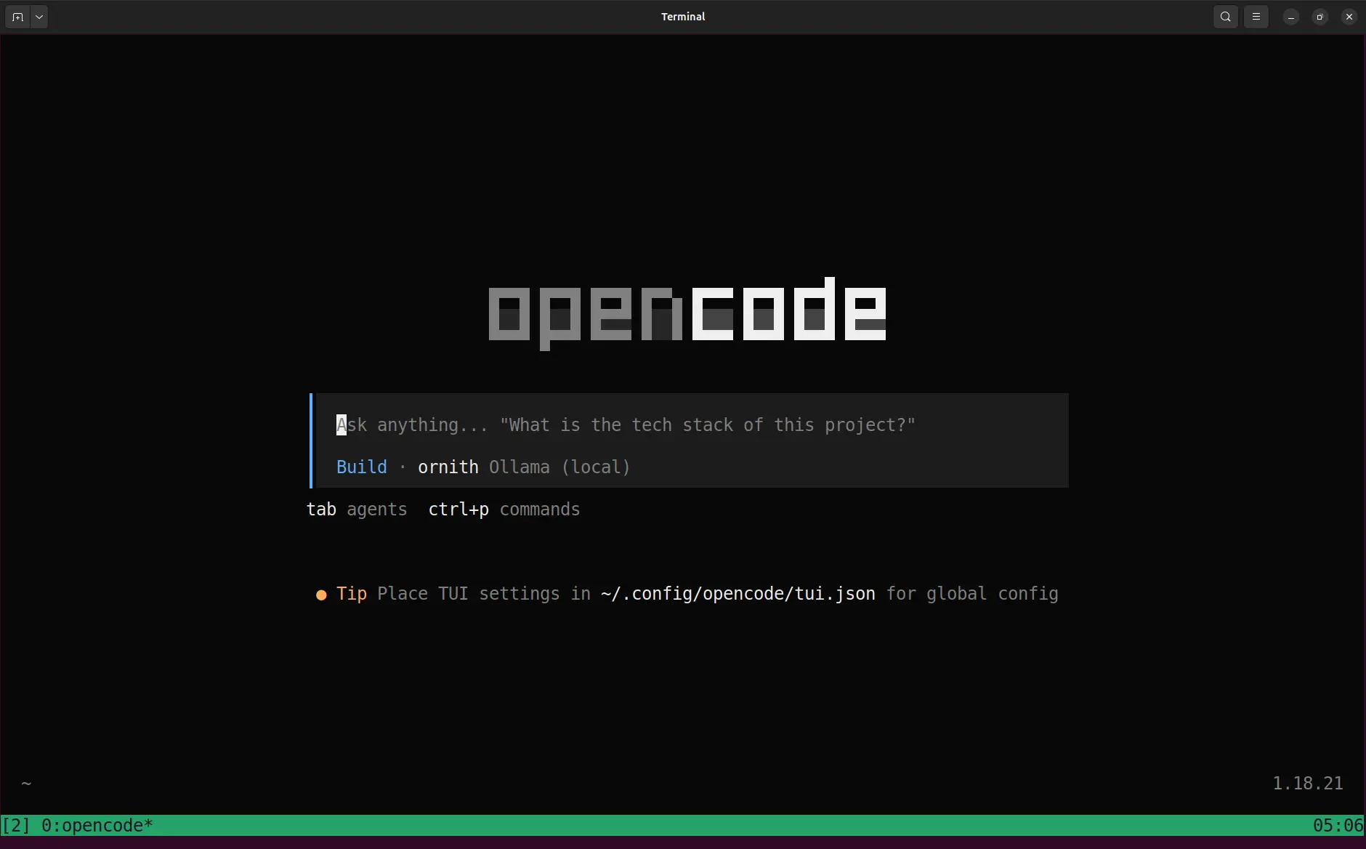This screenshot has width=1366, height=849.
Task: Open the terminal hamburger menu
Action: (x=1256, y=17)
